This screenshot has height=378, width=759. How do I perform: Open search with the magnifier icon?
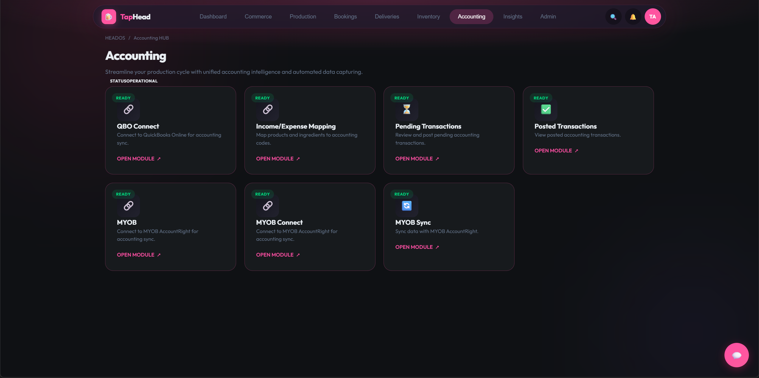click(x=613, y=17)
